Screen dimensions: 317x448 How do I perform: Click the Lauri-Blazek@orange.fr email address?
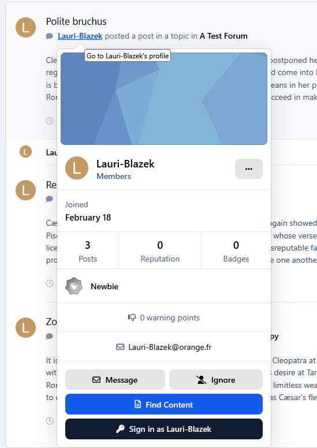(170, 347)
